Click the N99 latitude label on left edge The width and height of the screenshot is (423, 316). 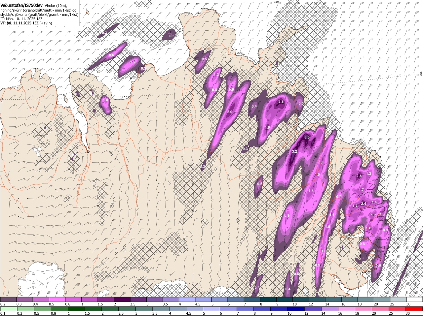[2, 100]
